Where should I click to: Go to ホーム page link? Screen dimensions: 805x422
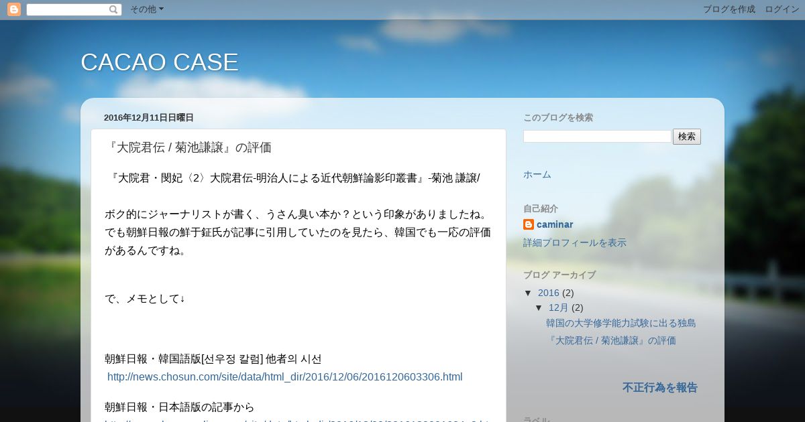click(537, 174)
